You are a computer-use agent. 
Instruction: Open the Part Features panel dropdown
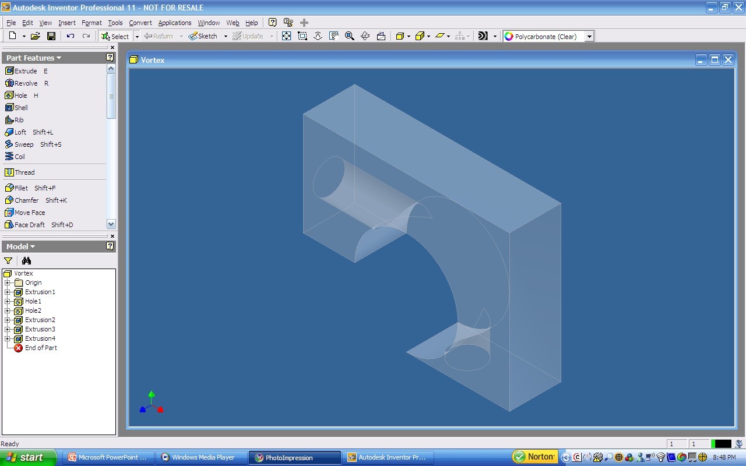click(34, 58)
